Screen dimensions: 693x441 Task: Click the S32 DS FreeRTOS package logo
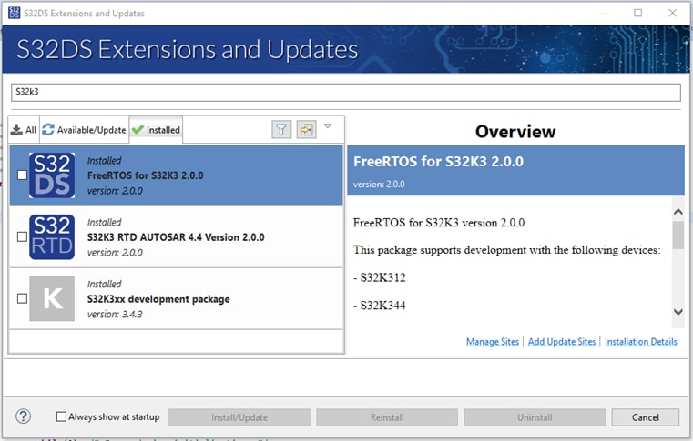pos(51,175)
